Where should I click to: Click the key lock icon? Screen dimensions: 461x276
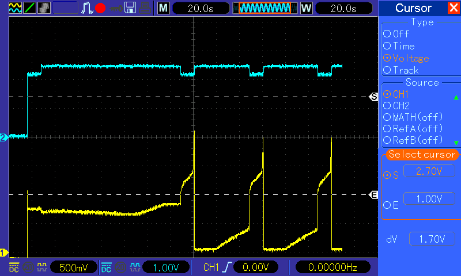click(x=116, y=9)
